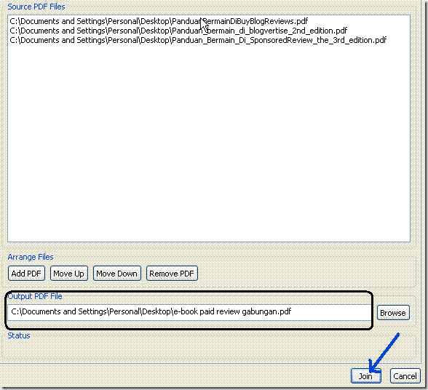Click the empty Status panel area
Viewport: 428px width, 390px height.
pos(191,349)
